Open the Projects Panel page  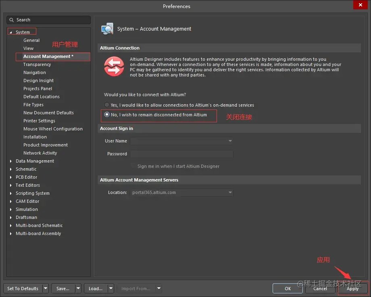pos(38,89)
